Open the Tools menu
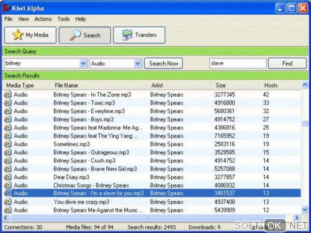The height and width of the screenshot is (233, 311). 63,19
